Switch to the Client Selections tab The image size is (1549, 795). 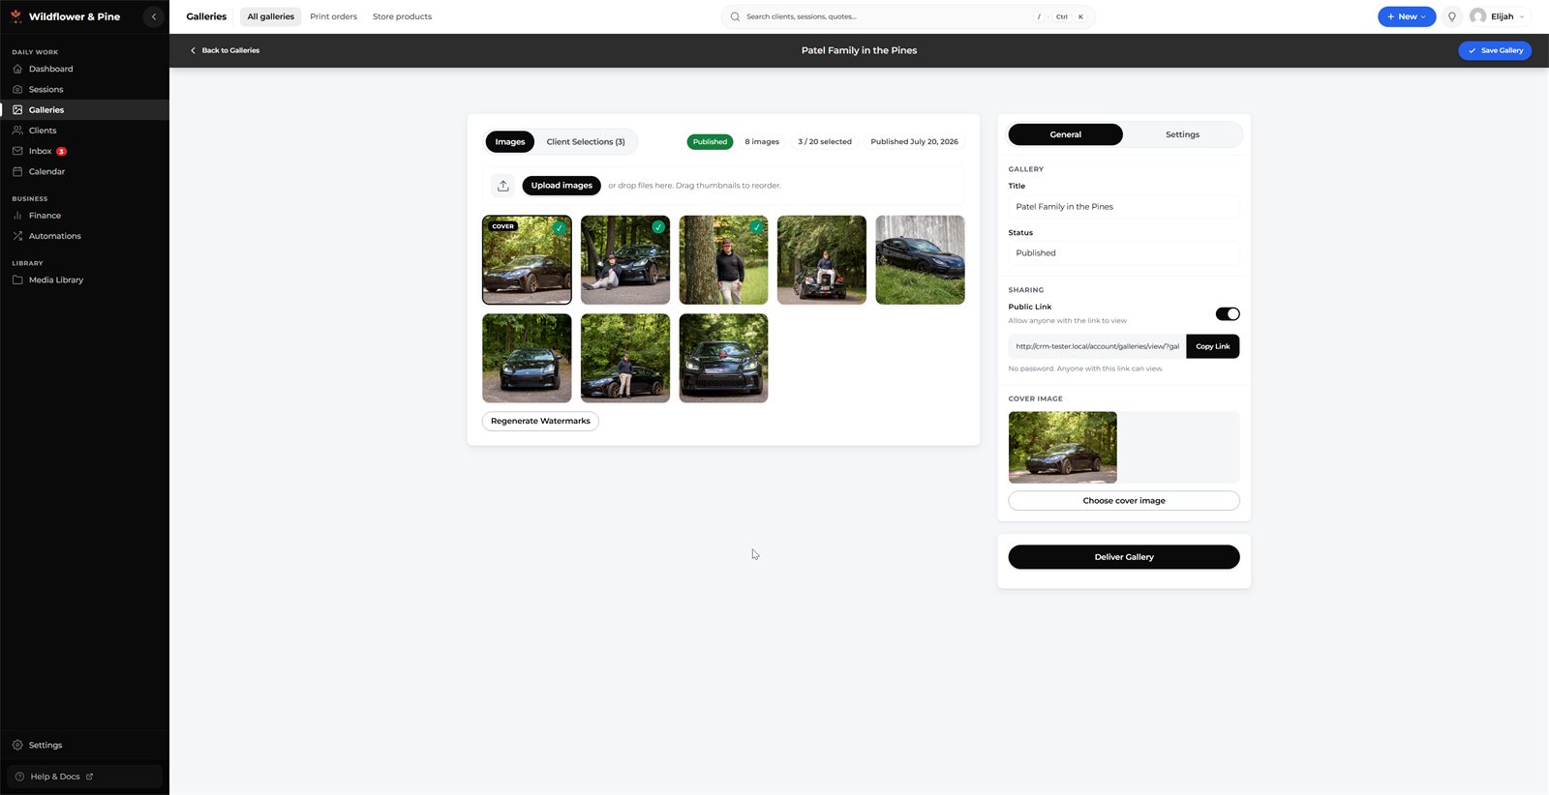(x=586, y=142)
